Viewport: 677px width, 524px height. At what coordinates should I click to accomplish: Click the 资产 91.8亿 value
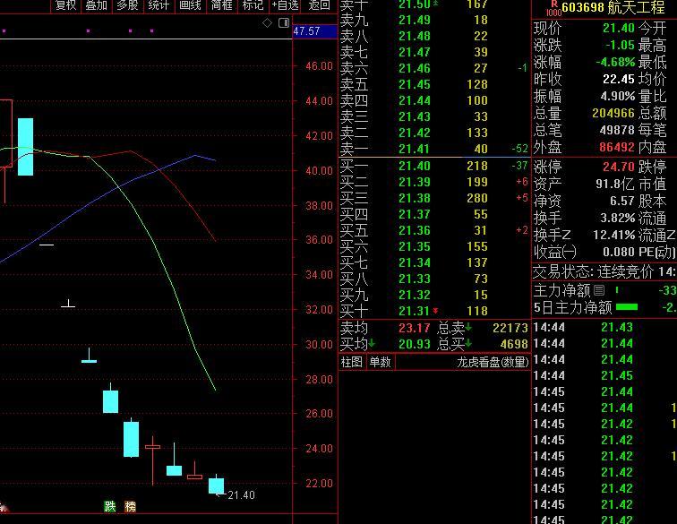(615, 184)
